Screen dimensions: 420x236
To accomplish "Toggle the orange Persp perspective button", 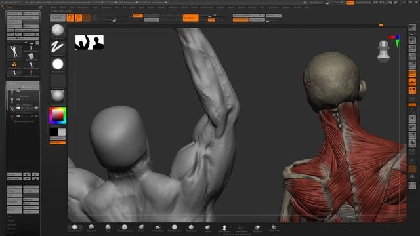I will (412, 73).
